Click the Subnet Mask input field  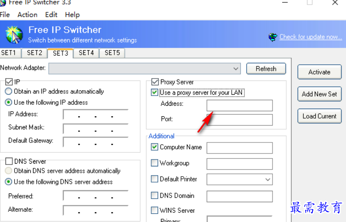point(96,129)
